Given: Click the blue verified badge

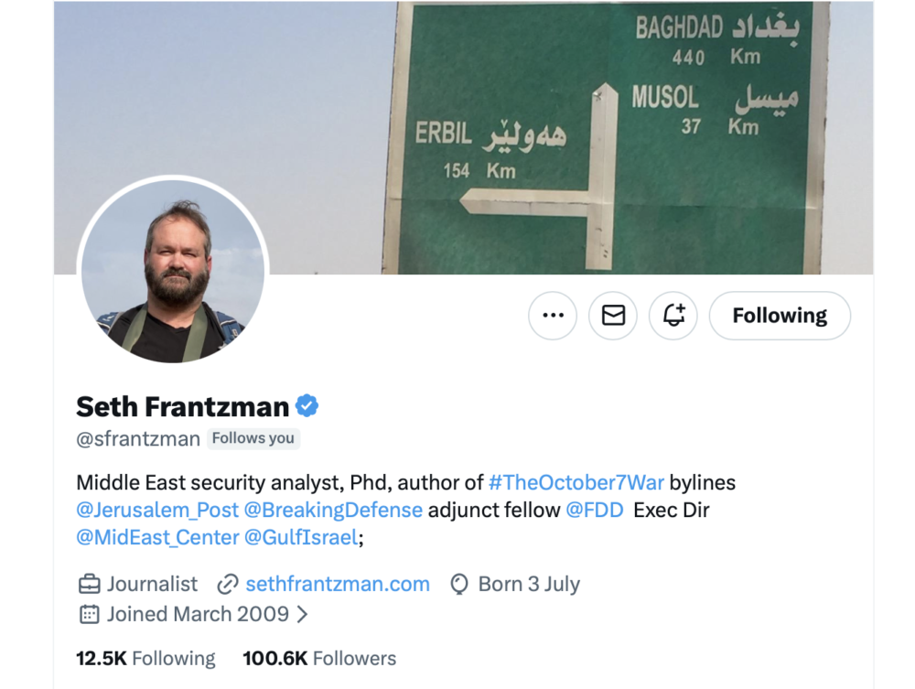Looking at the screenshot, I should [x=307, y=406].
